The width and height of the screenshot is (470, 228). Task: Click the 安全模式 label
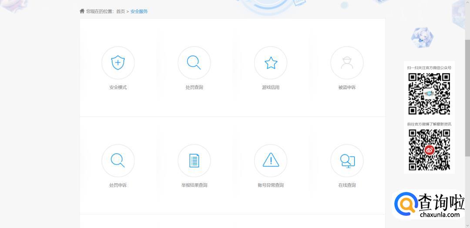[x=118, y=87]
